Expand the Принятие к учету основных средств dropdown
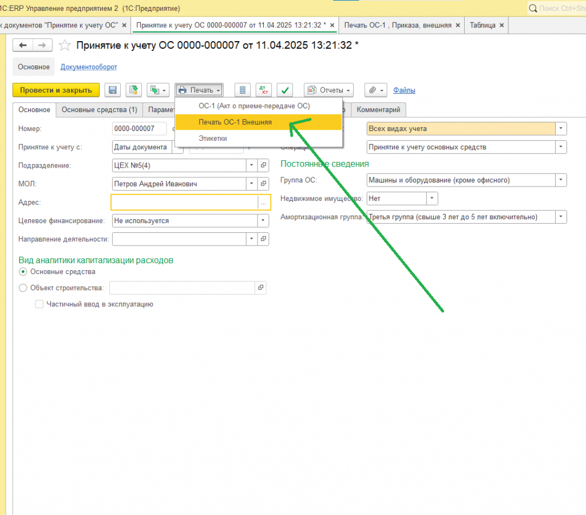This screenshot has width=586, height=515. 561,147
